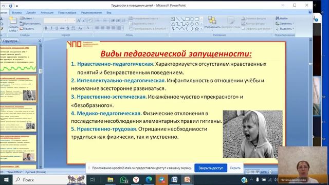
Task: Decrease font size with shrink-font icon
Action: 84,21
